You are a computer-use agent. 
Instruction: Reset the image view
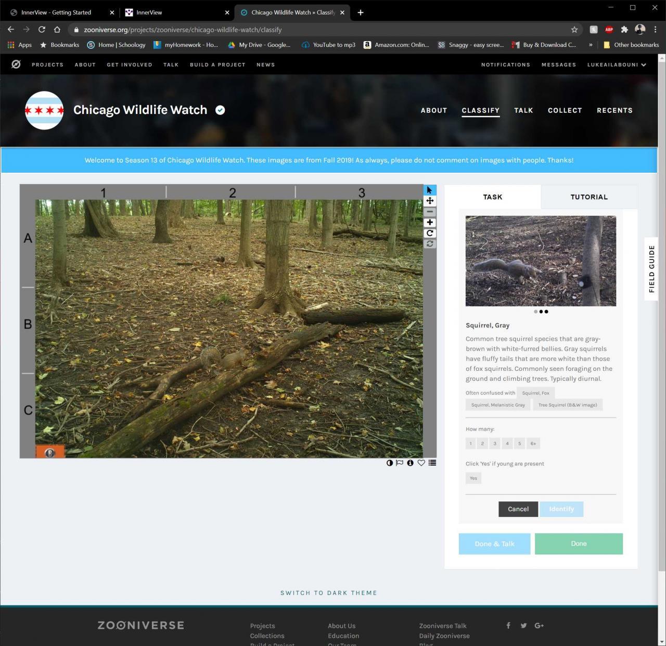pos(430,243)
